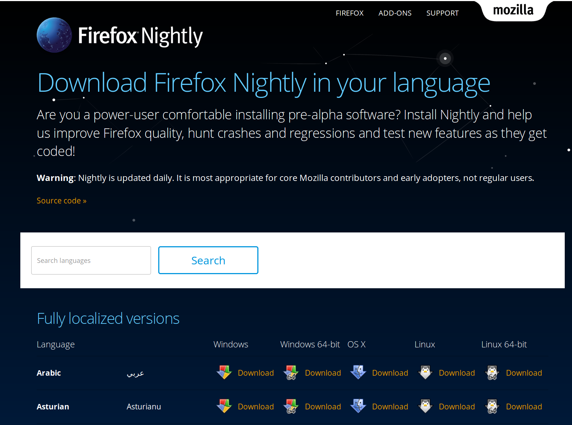Open the ADD-ONS navigation item
Viewport: 572px width, 425px height.
[x=395, y=13]
